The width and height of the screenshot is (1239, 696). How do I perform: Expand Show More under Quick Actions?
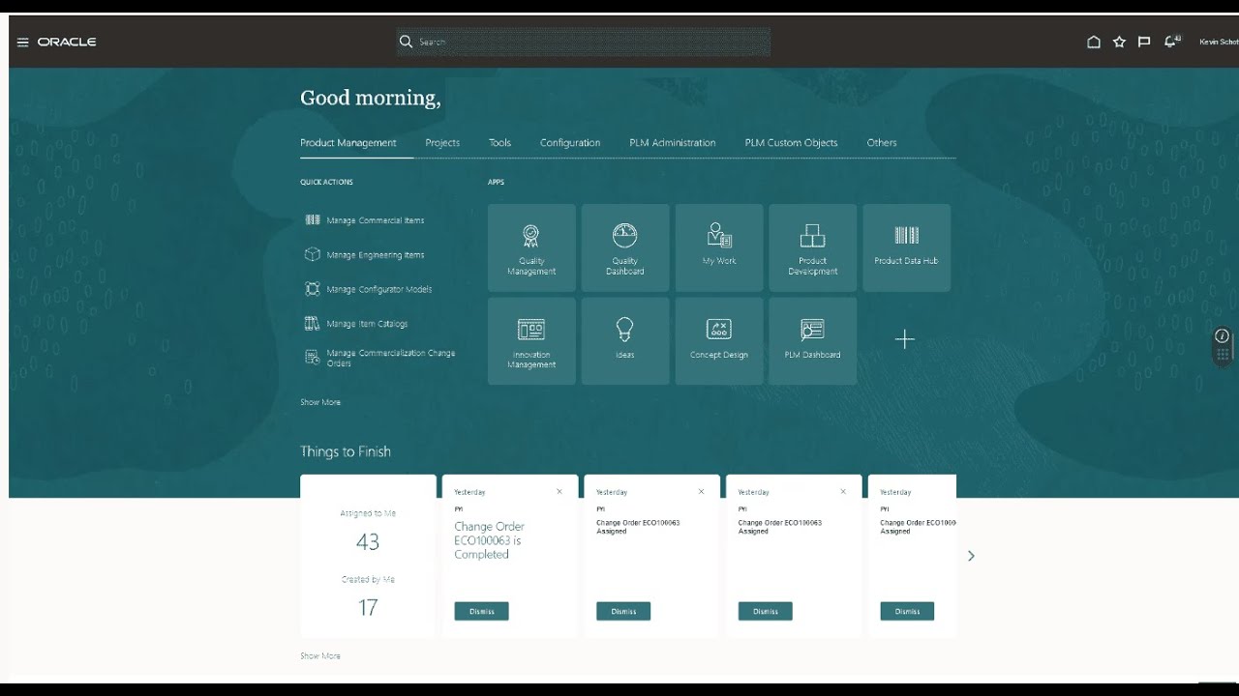pyautogui.click(x=320, y=402)
